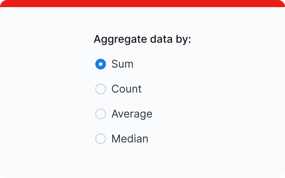Viewport: 285px width, 178px height.
Task: Click the Count label text
Action: 126,89
